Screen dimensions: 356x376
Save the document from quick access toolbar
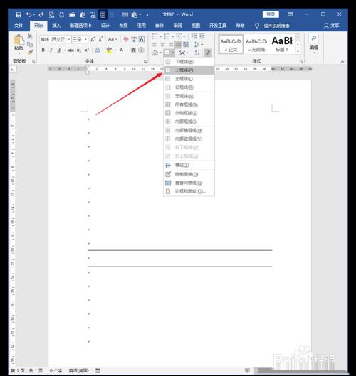[19, 15]
